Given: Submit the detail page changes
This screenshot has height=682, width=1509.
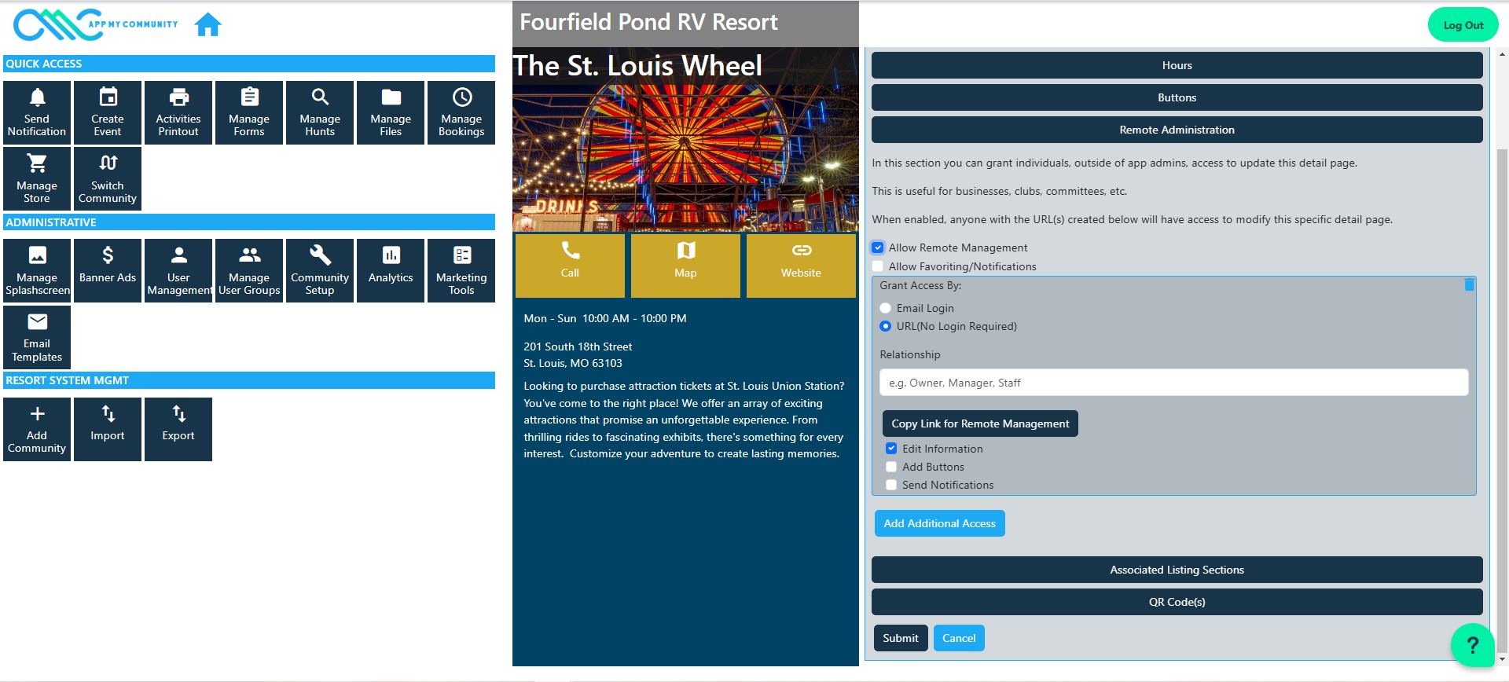Looking at the screenshot, I should [901, 638].
